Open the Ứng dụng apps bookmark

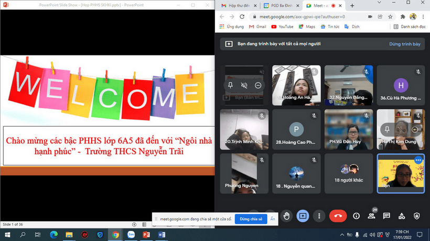coord(232,27)
